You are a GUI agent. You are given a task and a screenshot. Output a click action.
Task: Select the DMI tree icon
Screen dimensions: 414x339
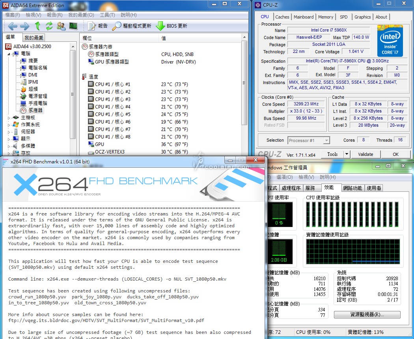coord(23,75)
